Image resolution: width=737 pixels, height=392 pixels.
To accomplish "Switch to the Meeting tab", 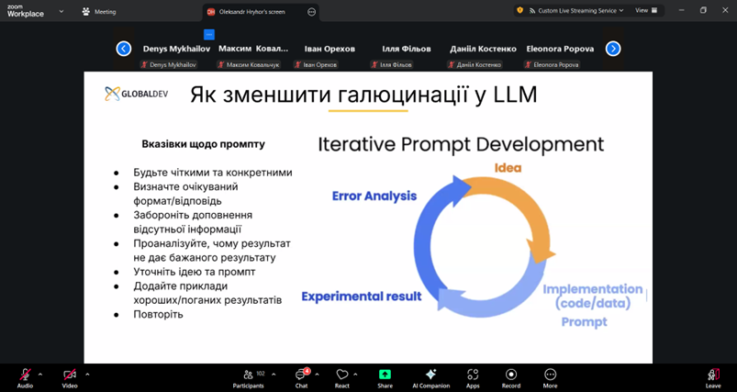I will 99,12.
